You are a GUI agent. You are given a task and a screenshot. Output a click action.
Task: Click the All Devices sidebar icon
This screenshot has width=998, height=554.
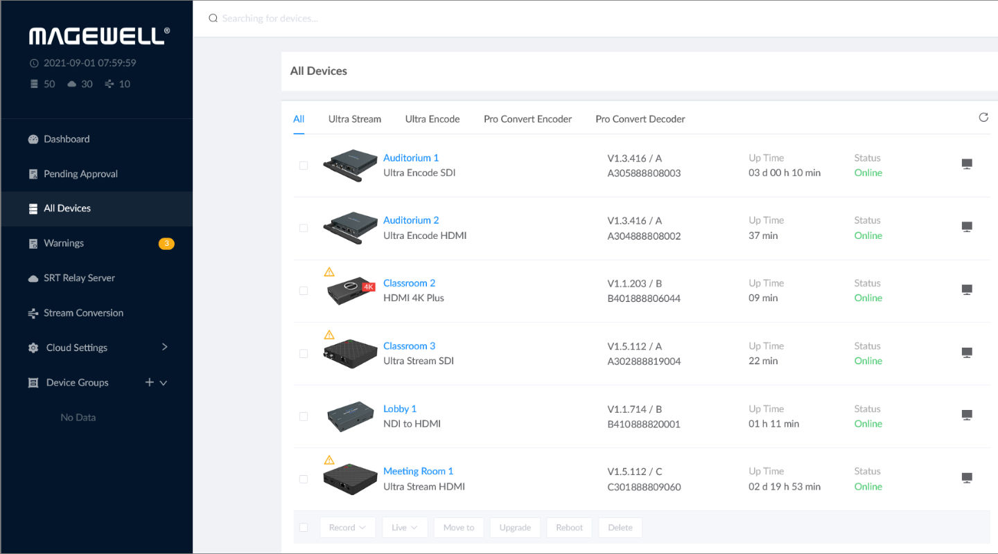33,208
